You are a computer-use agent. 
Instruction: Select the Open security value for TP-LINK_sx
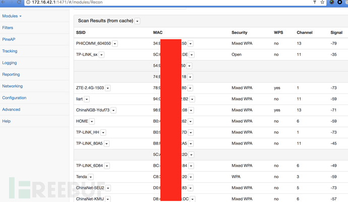pos(237,55)
